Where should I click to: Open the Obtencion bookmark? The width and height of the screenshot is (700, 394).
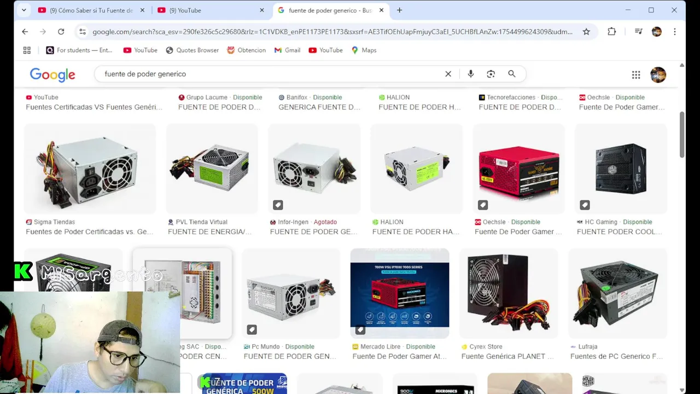(x=247, y=50)
